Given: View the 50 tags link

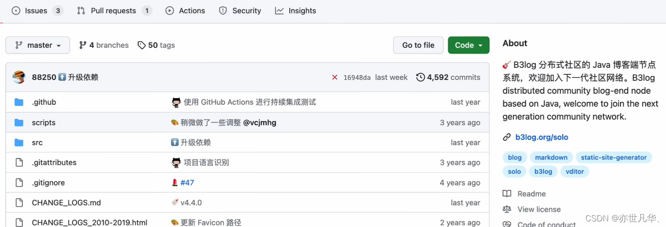Looking at the screenshot, I should click(x=156, y=45).
